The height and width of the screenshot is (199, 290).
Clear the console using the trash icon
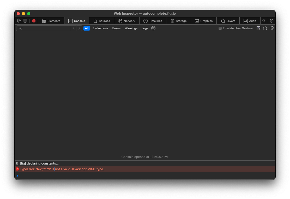point(272,28)
